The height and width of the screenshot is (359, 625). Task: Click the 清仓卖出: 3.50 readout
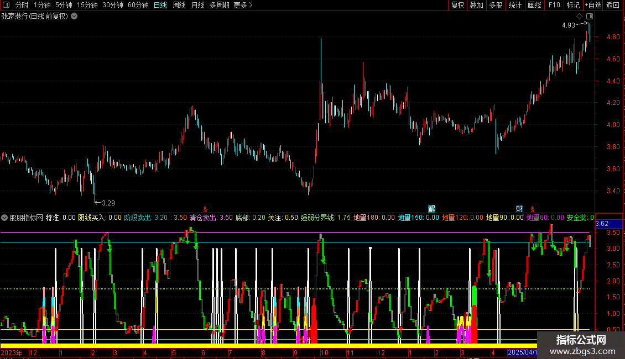click(211, 218)
